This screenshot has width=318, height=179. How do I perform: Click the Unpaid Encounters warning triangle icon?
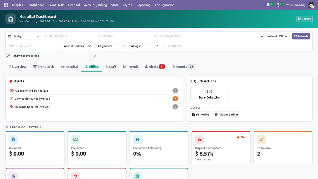tap(199, 139)
